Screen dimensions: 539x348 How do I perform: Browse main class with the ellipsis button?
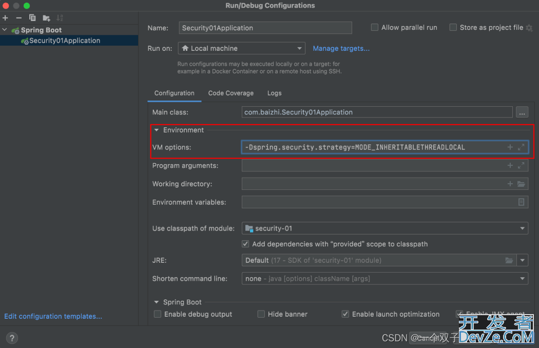[522, 112]
